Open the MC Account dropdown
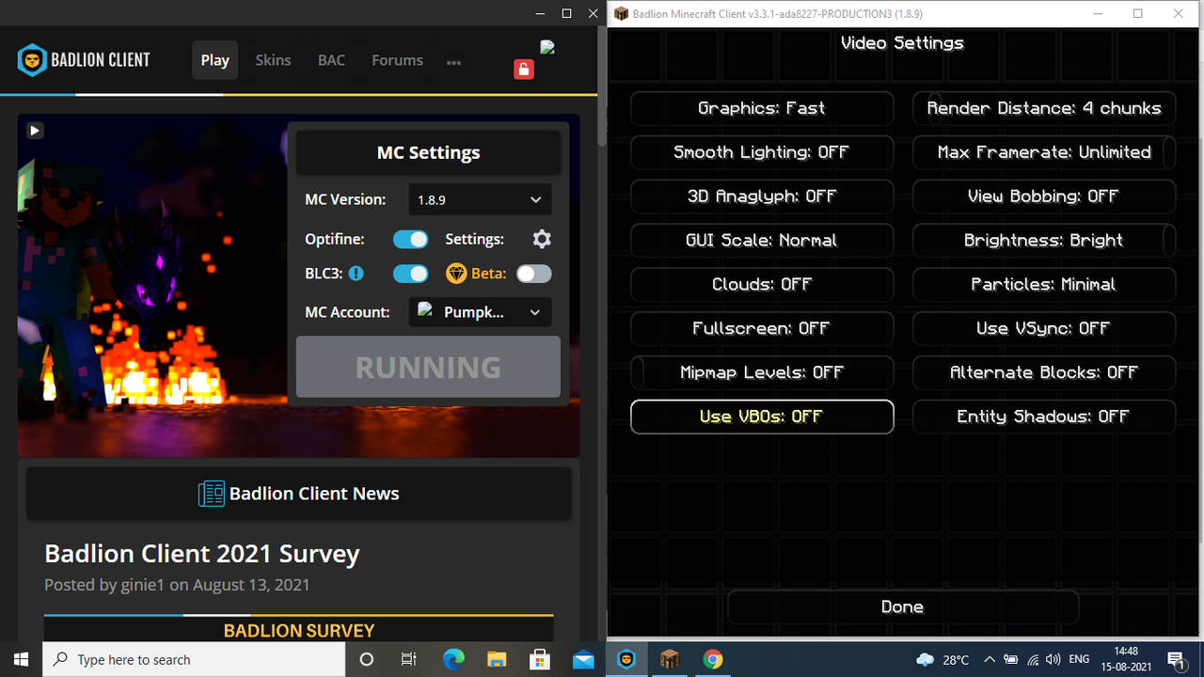This screenshot has width=1204, height=677. pyautogui.click(x=480, y=312)
